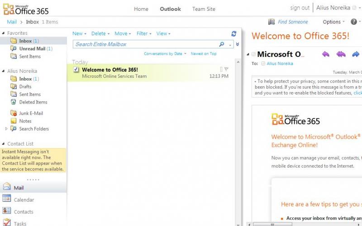Refresh the mailbox with the refresh icon
362x226 pixels.
pos(233,33)
